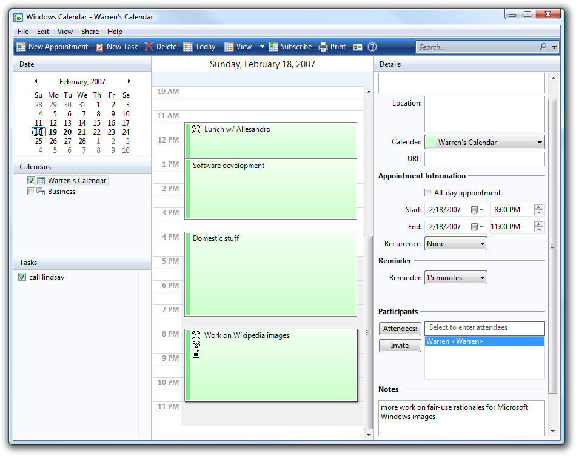Image resolution: width=576 pixels, height=456 pixels.
Task: Click day view scroll up arrow
Action: [369, 92]
